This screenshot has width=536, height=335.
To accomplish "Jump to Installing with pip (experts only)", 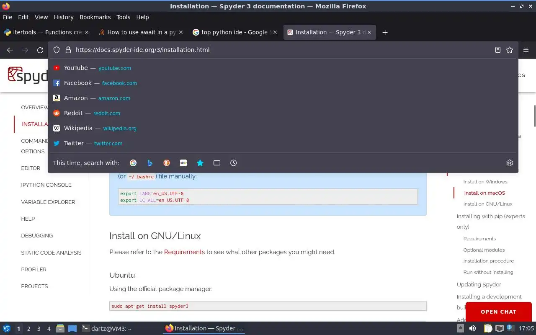I will [491, 222].
